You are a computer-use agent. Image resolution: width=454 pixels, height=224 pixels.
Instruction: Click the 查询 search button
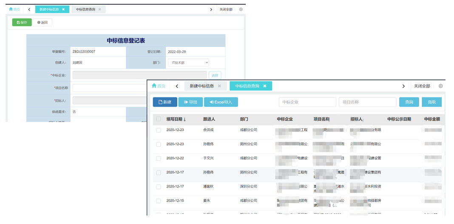pos(409,102)
